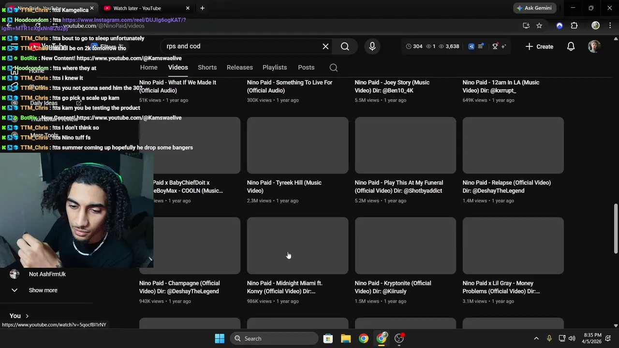Open Nino Paid - Midnight Miami ft. Konvy title

(x=285, y=287)
